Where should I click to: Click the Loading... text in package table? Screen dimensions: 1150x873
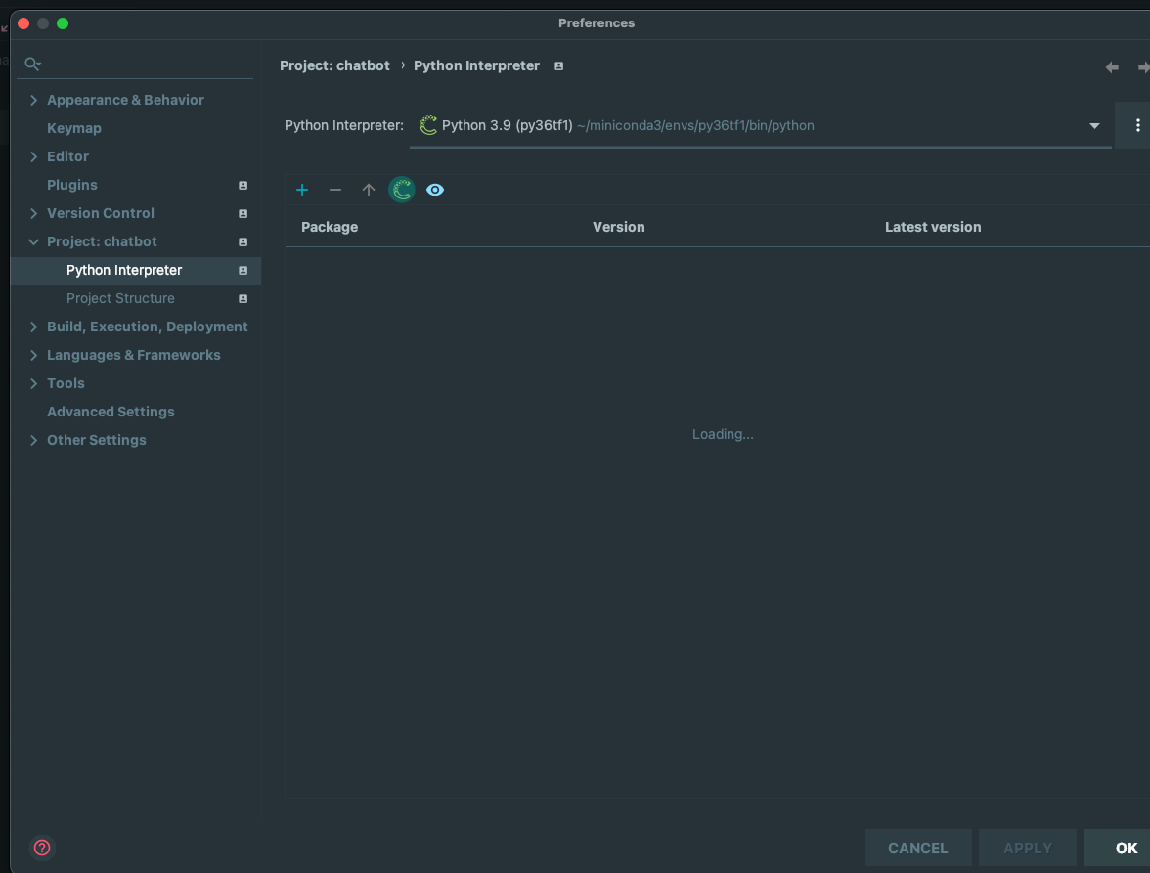(x=723, y=434)
